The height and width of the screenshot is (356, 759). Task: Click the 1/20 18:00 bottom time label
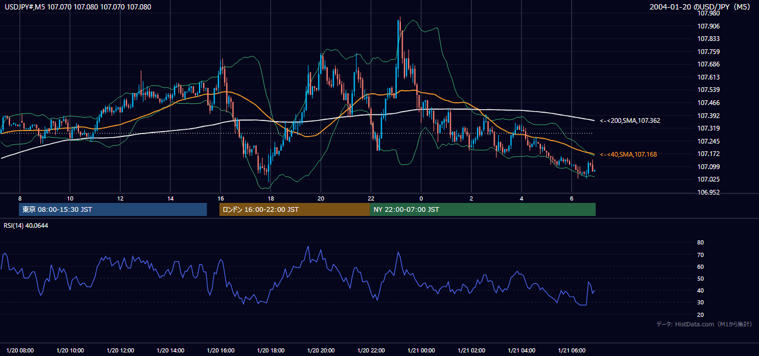click(271, 350)
